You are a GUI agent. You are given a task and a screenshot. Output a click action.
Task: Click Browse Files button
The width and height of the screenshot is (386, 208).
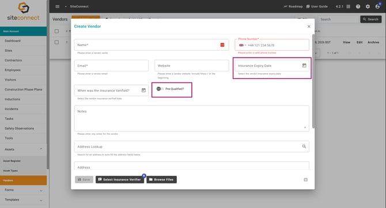click(161, 179)
